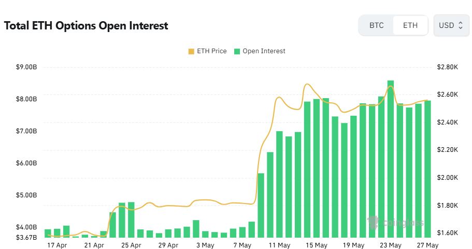This screenshot has width=472, height=249.
Task: Click the $2.80K right axis label
Action: click(x=447, y=67)
